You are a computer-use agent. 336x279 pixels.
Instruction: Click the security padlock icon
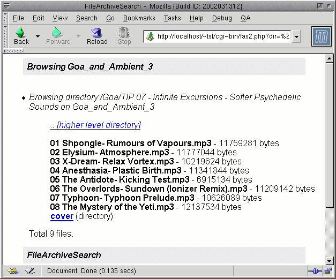327,271
